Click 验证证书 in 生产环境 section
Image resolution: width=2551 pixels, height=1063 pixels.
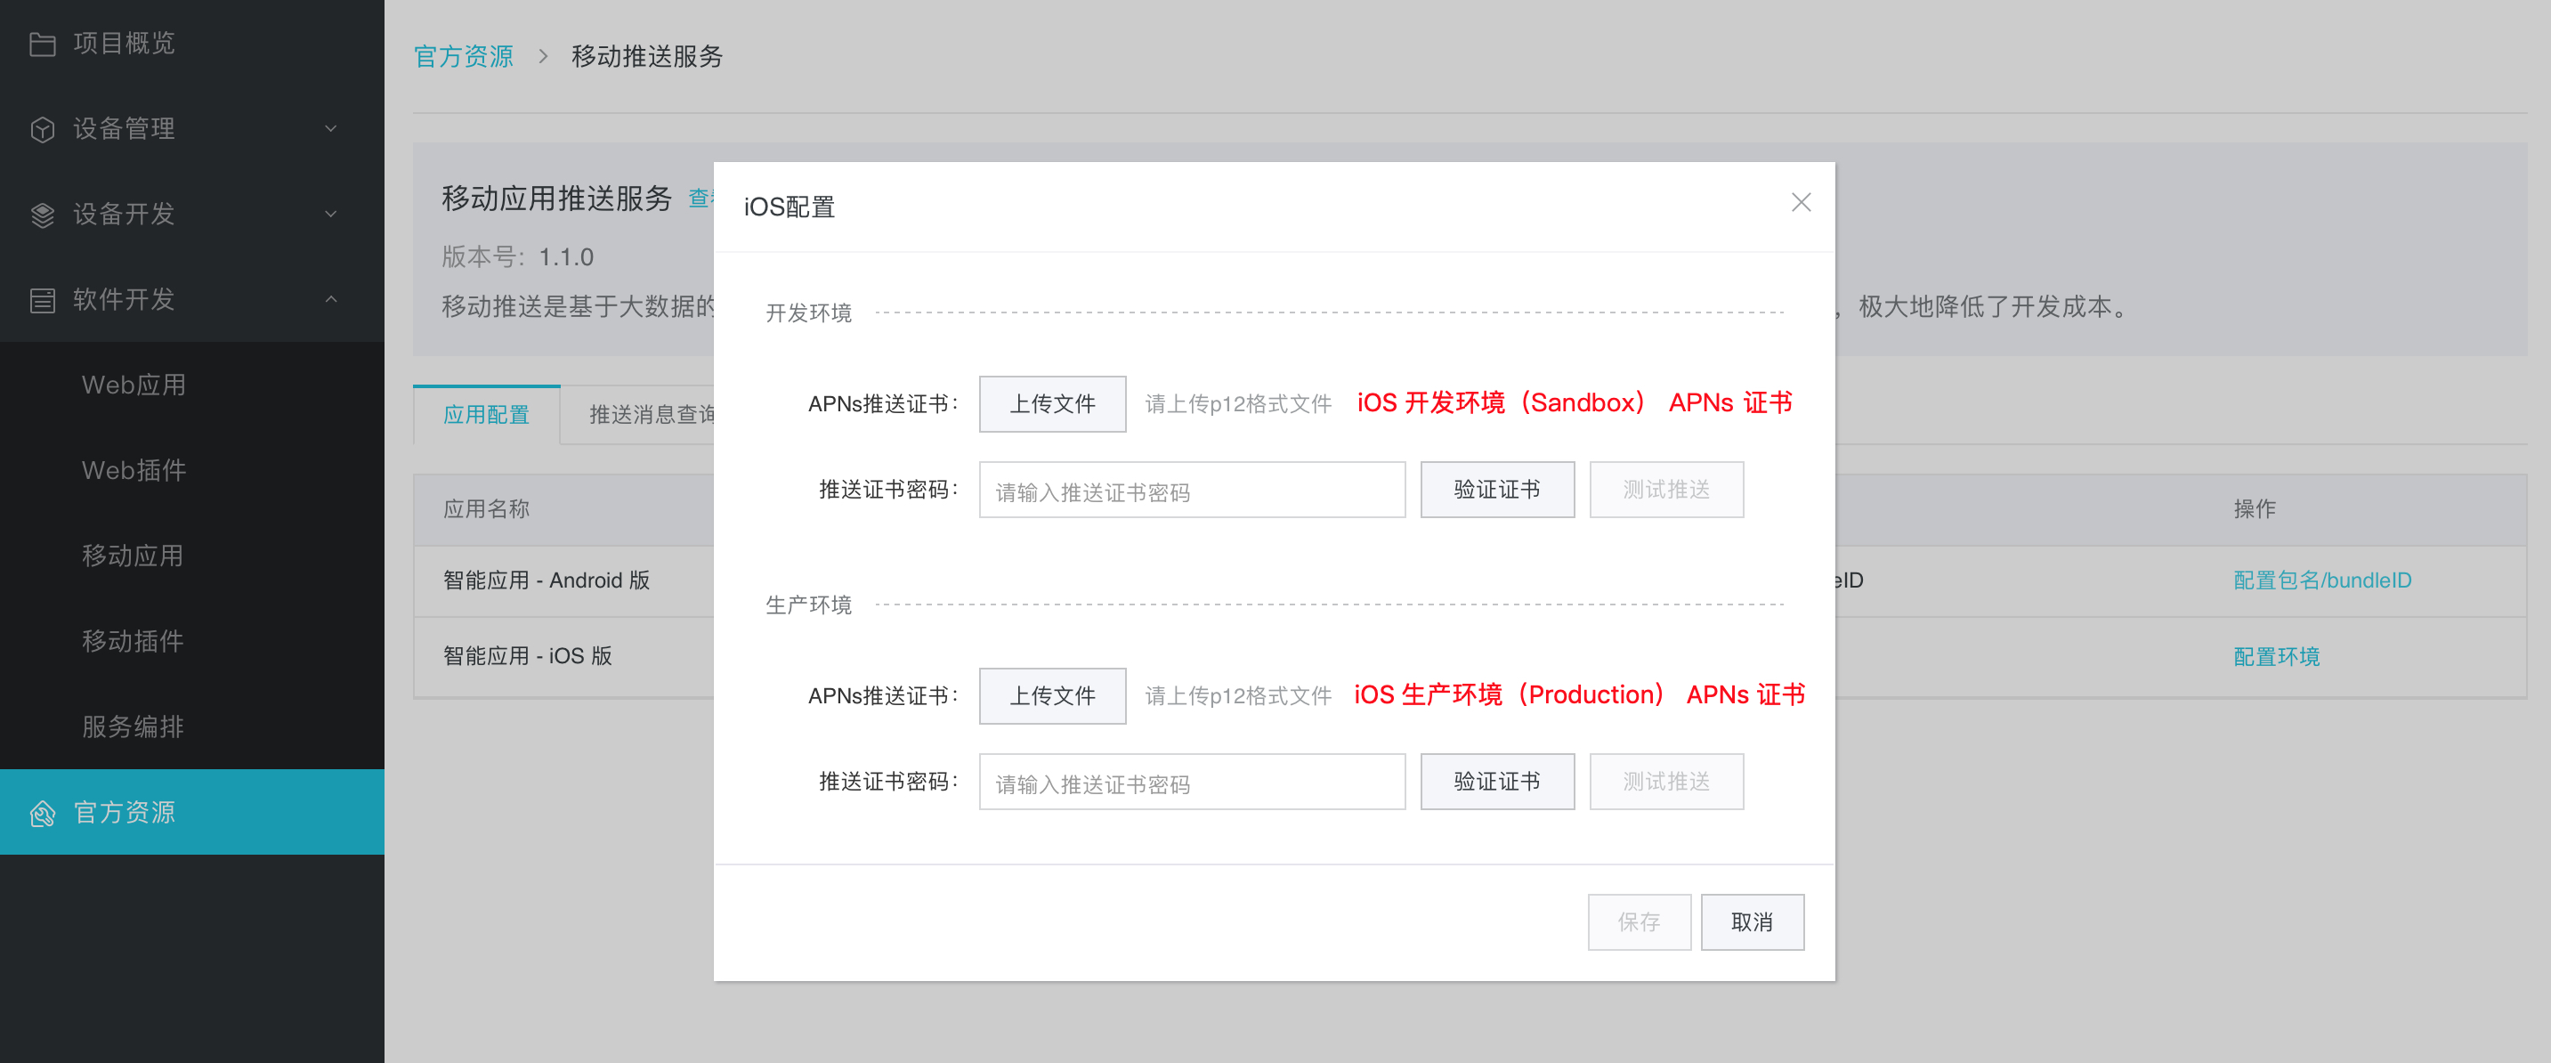pyautogui.click(x=1496, y=782)
